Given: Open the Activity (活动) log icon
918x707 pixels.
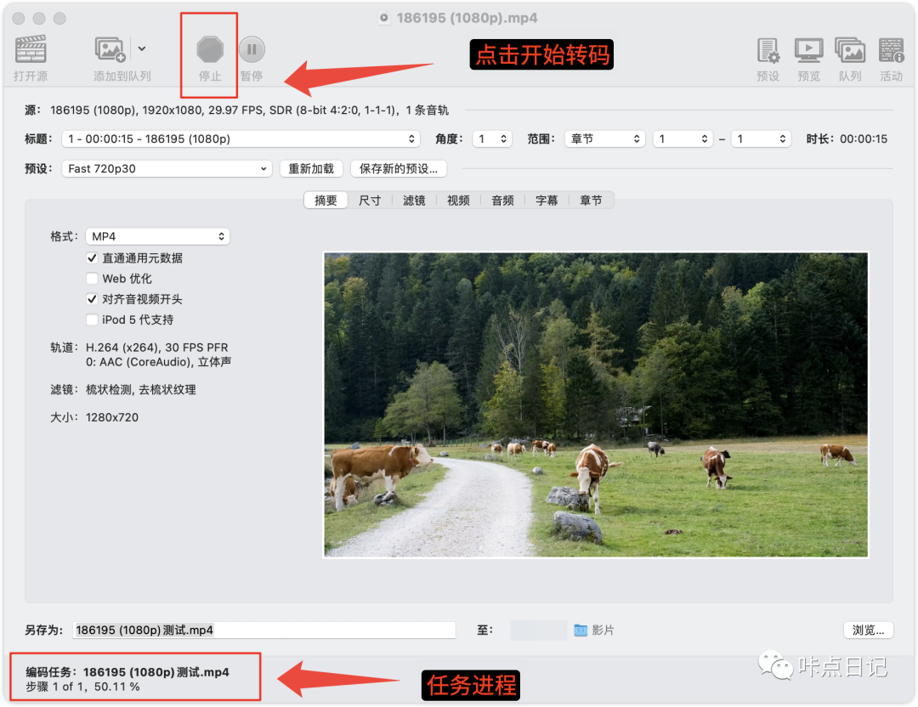Looking at the screenshot, I should pos(891,51).
